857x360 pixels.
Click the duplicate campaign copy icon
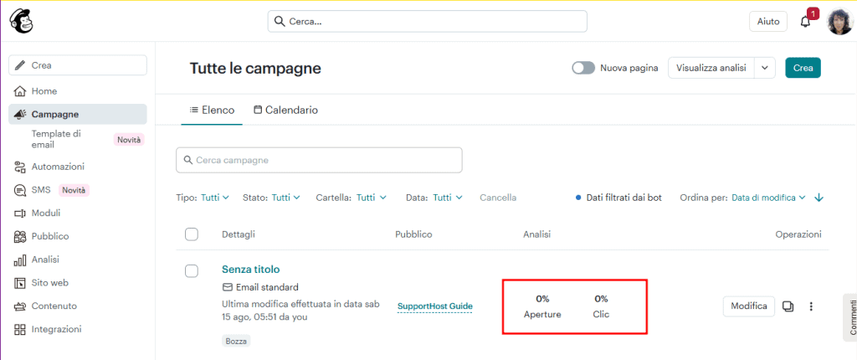[788, 306]
